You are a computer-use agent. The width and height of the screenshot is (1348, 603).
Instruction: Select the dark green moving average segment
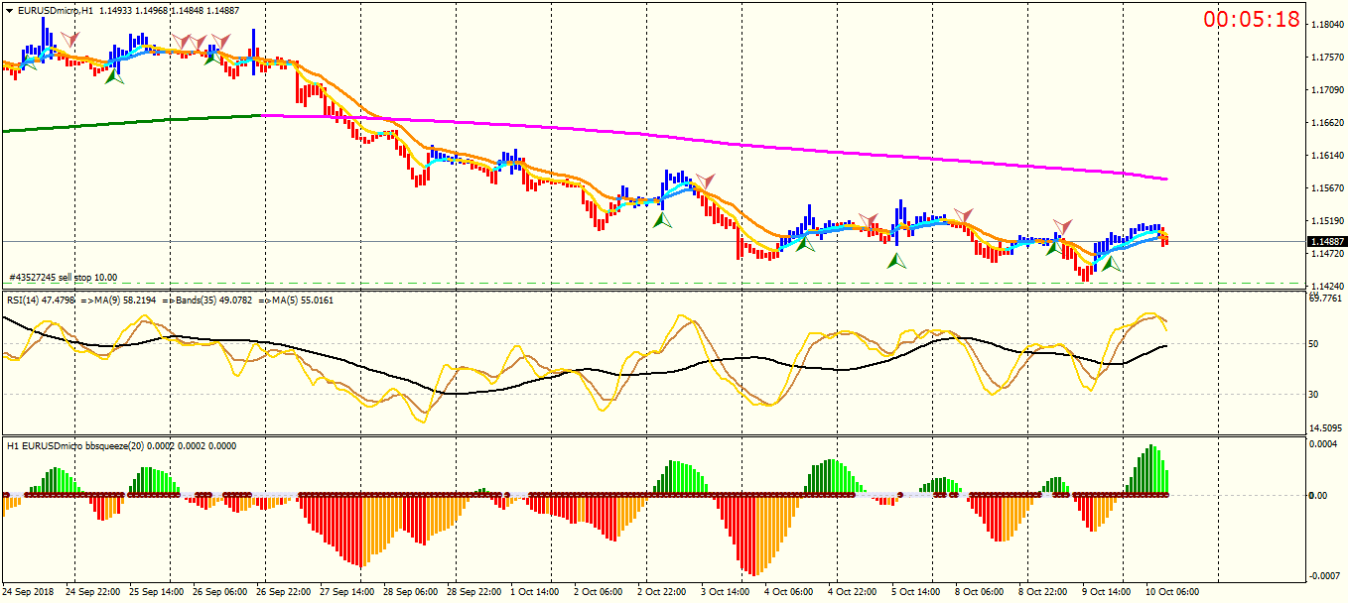[x=133, y=122]
